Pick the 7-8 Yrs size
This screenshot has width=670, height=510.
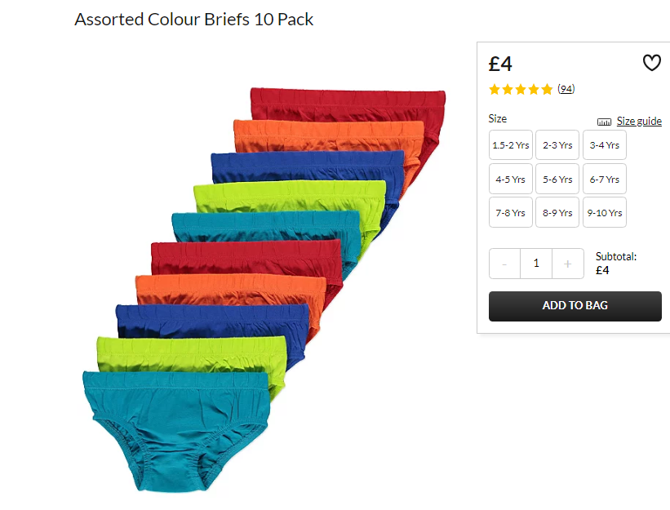tap(511, 212)
